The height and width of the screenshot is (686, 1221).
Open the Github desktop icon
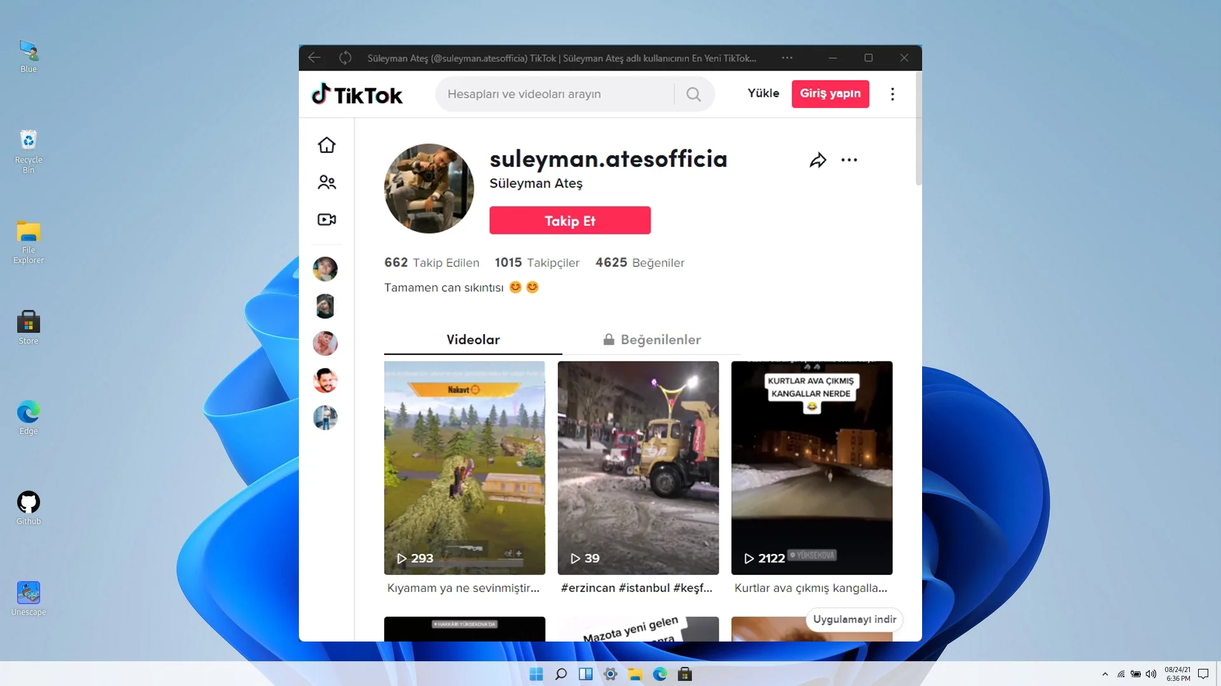(x=28, y=508)
